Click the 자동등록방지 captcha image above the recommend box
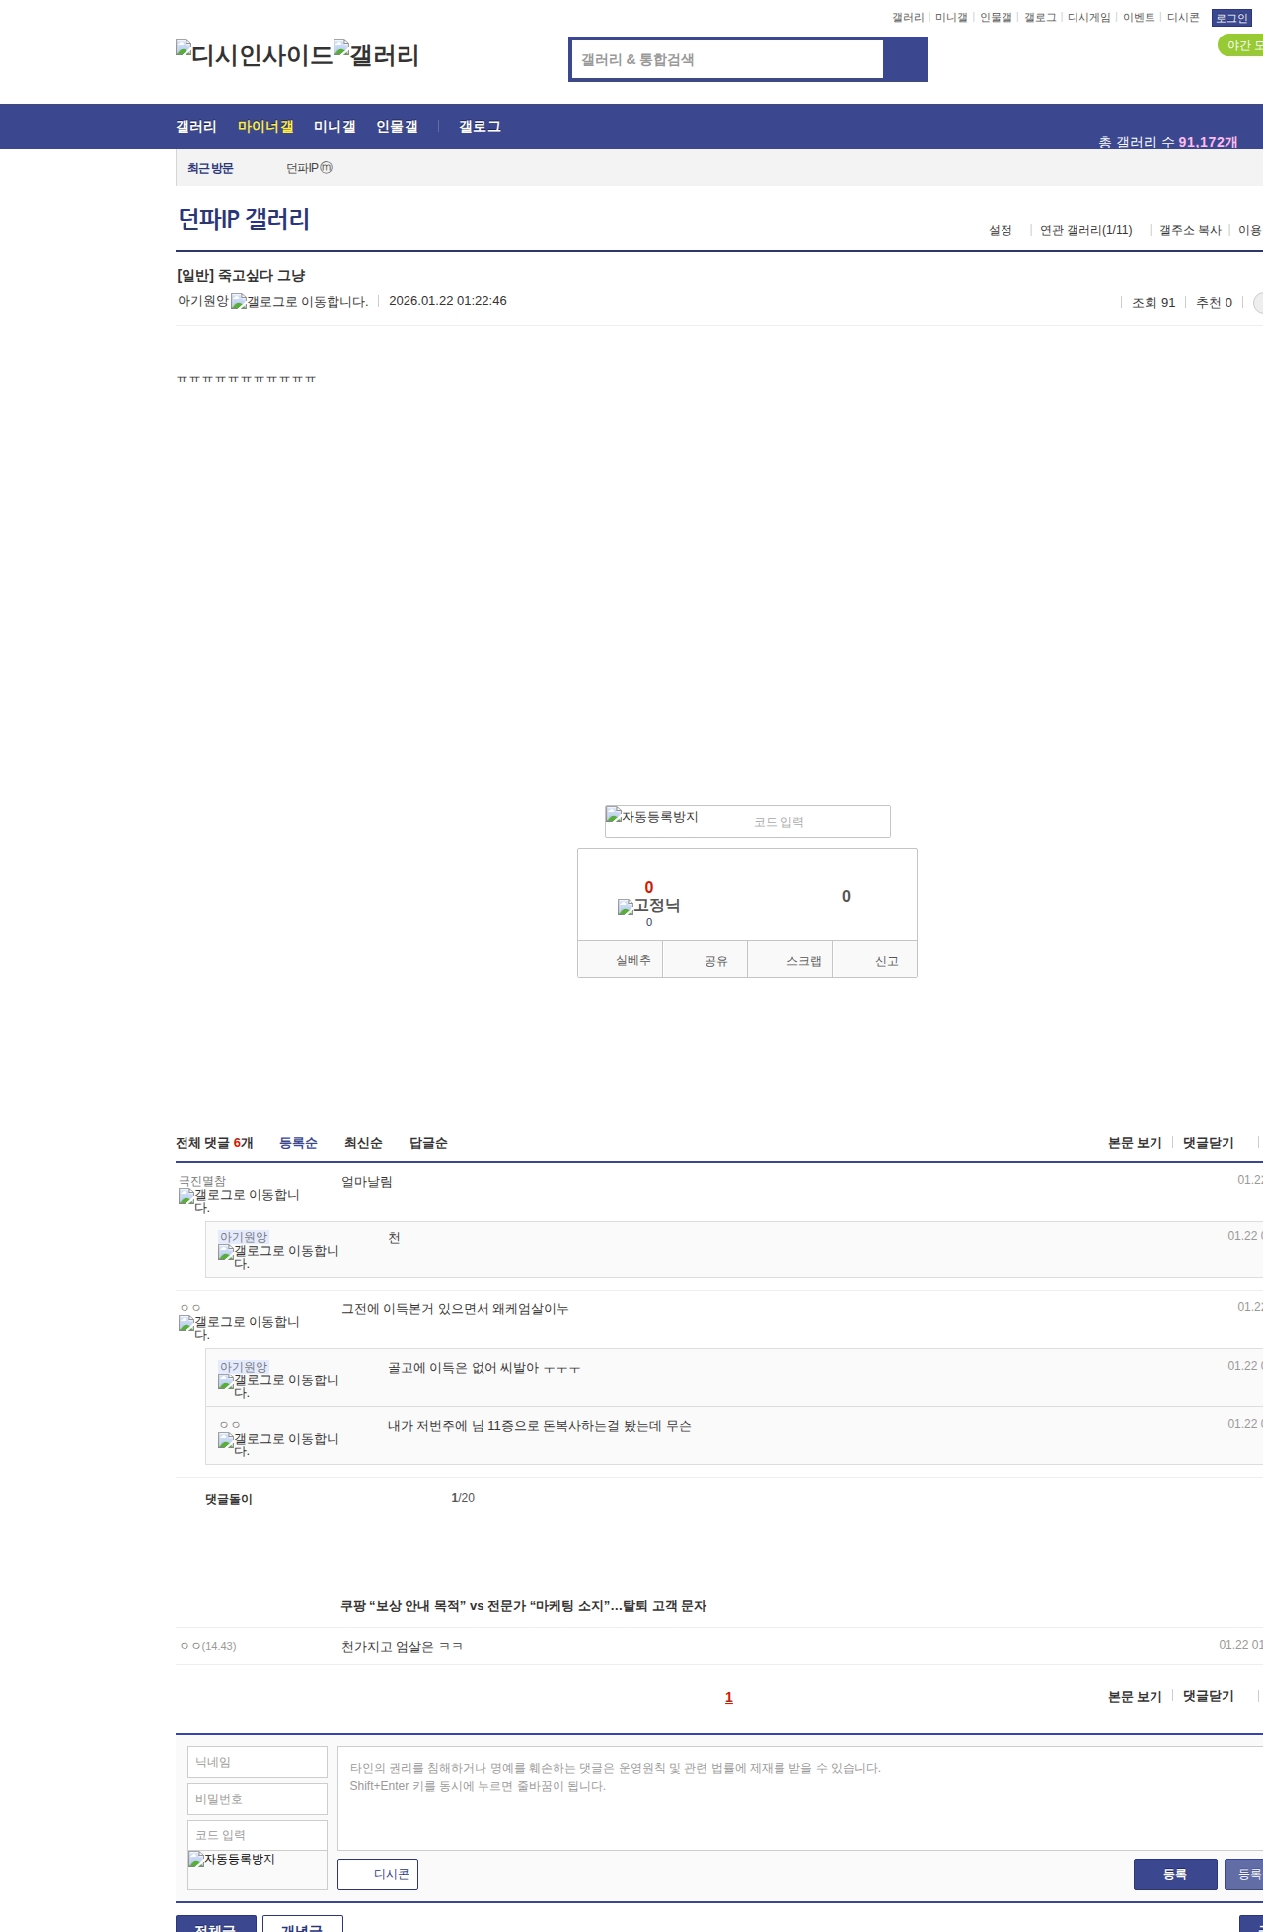The width and height of the screenshot is (1263, 1932). pos(652,817)
